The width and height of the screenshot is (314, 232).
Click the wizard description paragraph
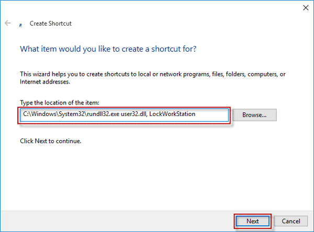tap(153, 78)
